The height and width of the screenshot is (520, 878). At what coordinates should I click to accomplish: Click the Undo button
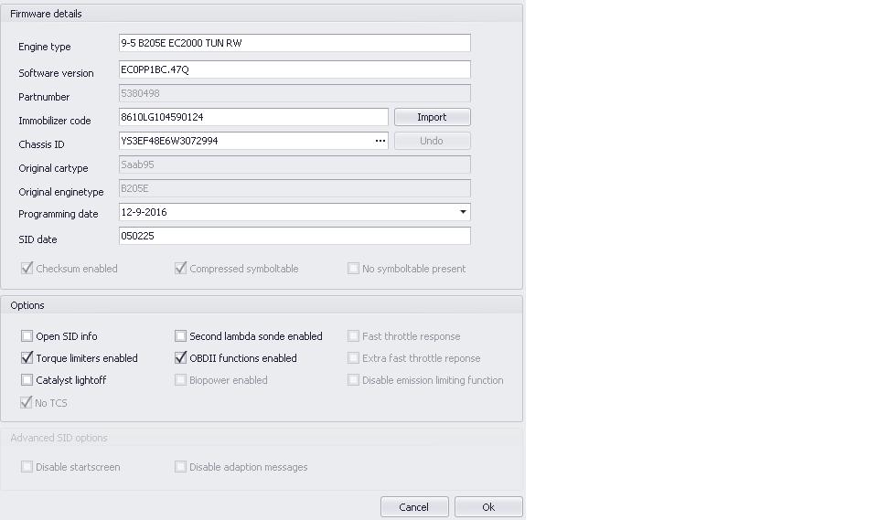click(x=432, y=141)
